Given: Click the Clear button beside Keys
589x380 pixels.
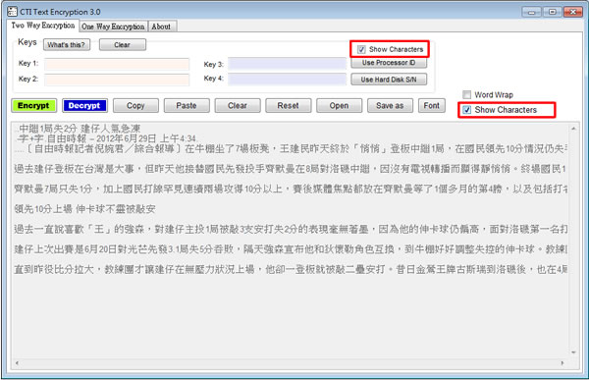Looking at the screenshot, I should (122, 45).
